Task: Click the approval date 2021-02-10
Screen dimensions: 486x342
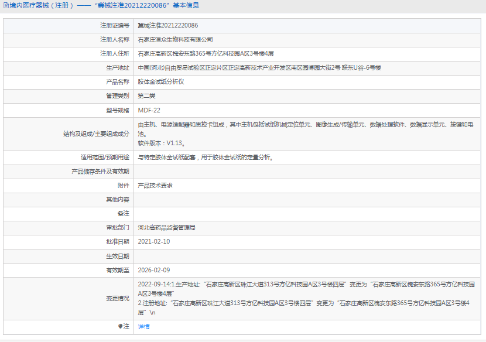Action: 154,241
